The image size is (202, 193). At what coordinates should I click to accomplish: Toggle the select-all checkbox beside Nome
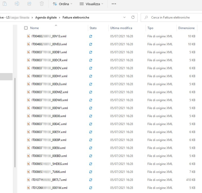pos(26,28)
